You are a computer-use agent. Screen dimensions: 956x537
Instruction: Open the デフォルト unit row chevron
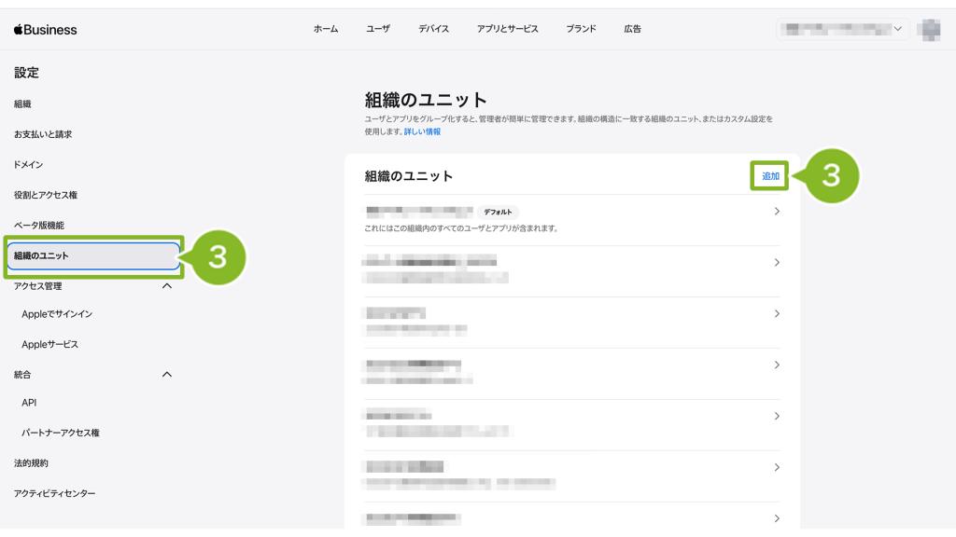777,212
